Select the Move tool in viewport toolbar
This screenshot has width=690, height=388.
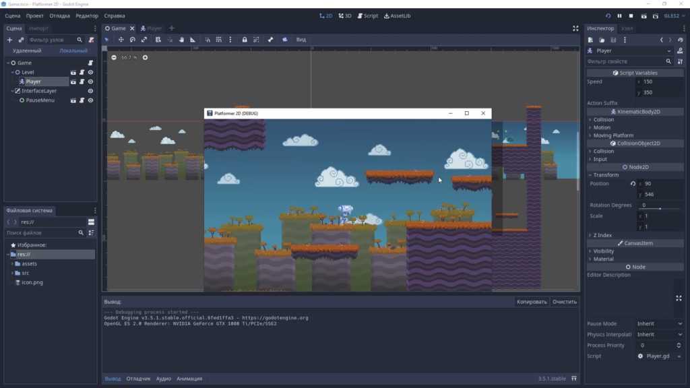coord(121,40)
